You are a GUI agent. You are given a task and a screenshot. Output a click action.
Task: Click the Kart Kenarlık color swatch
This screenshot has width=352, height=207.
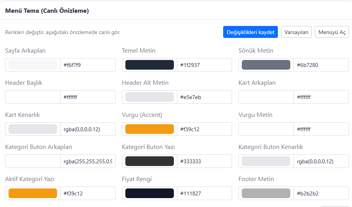click(33, 129)
